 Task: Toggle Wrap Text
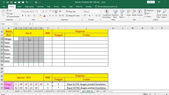pos(71,12)
